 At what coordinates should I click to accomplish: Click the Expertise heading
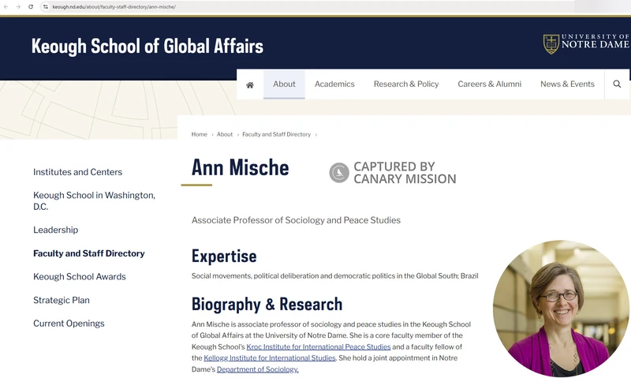(224, 256)
